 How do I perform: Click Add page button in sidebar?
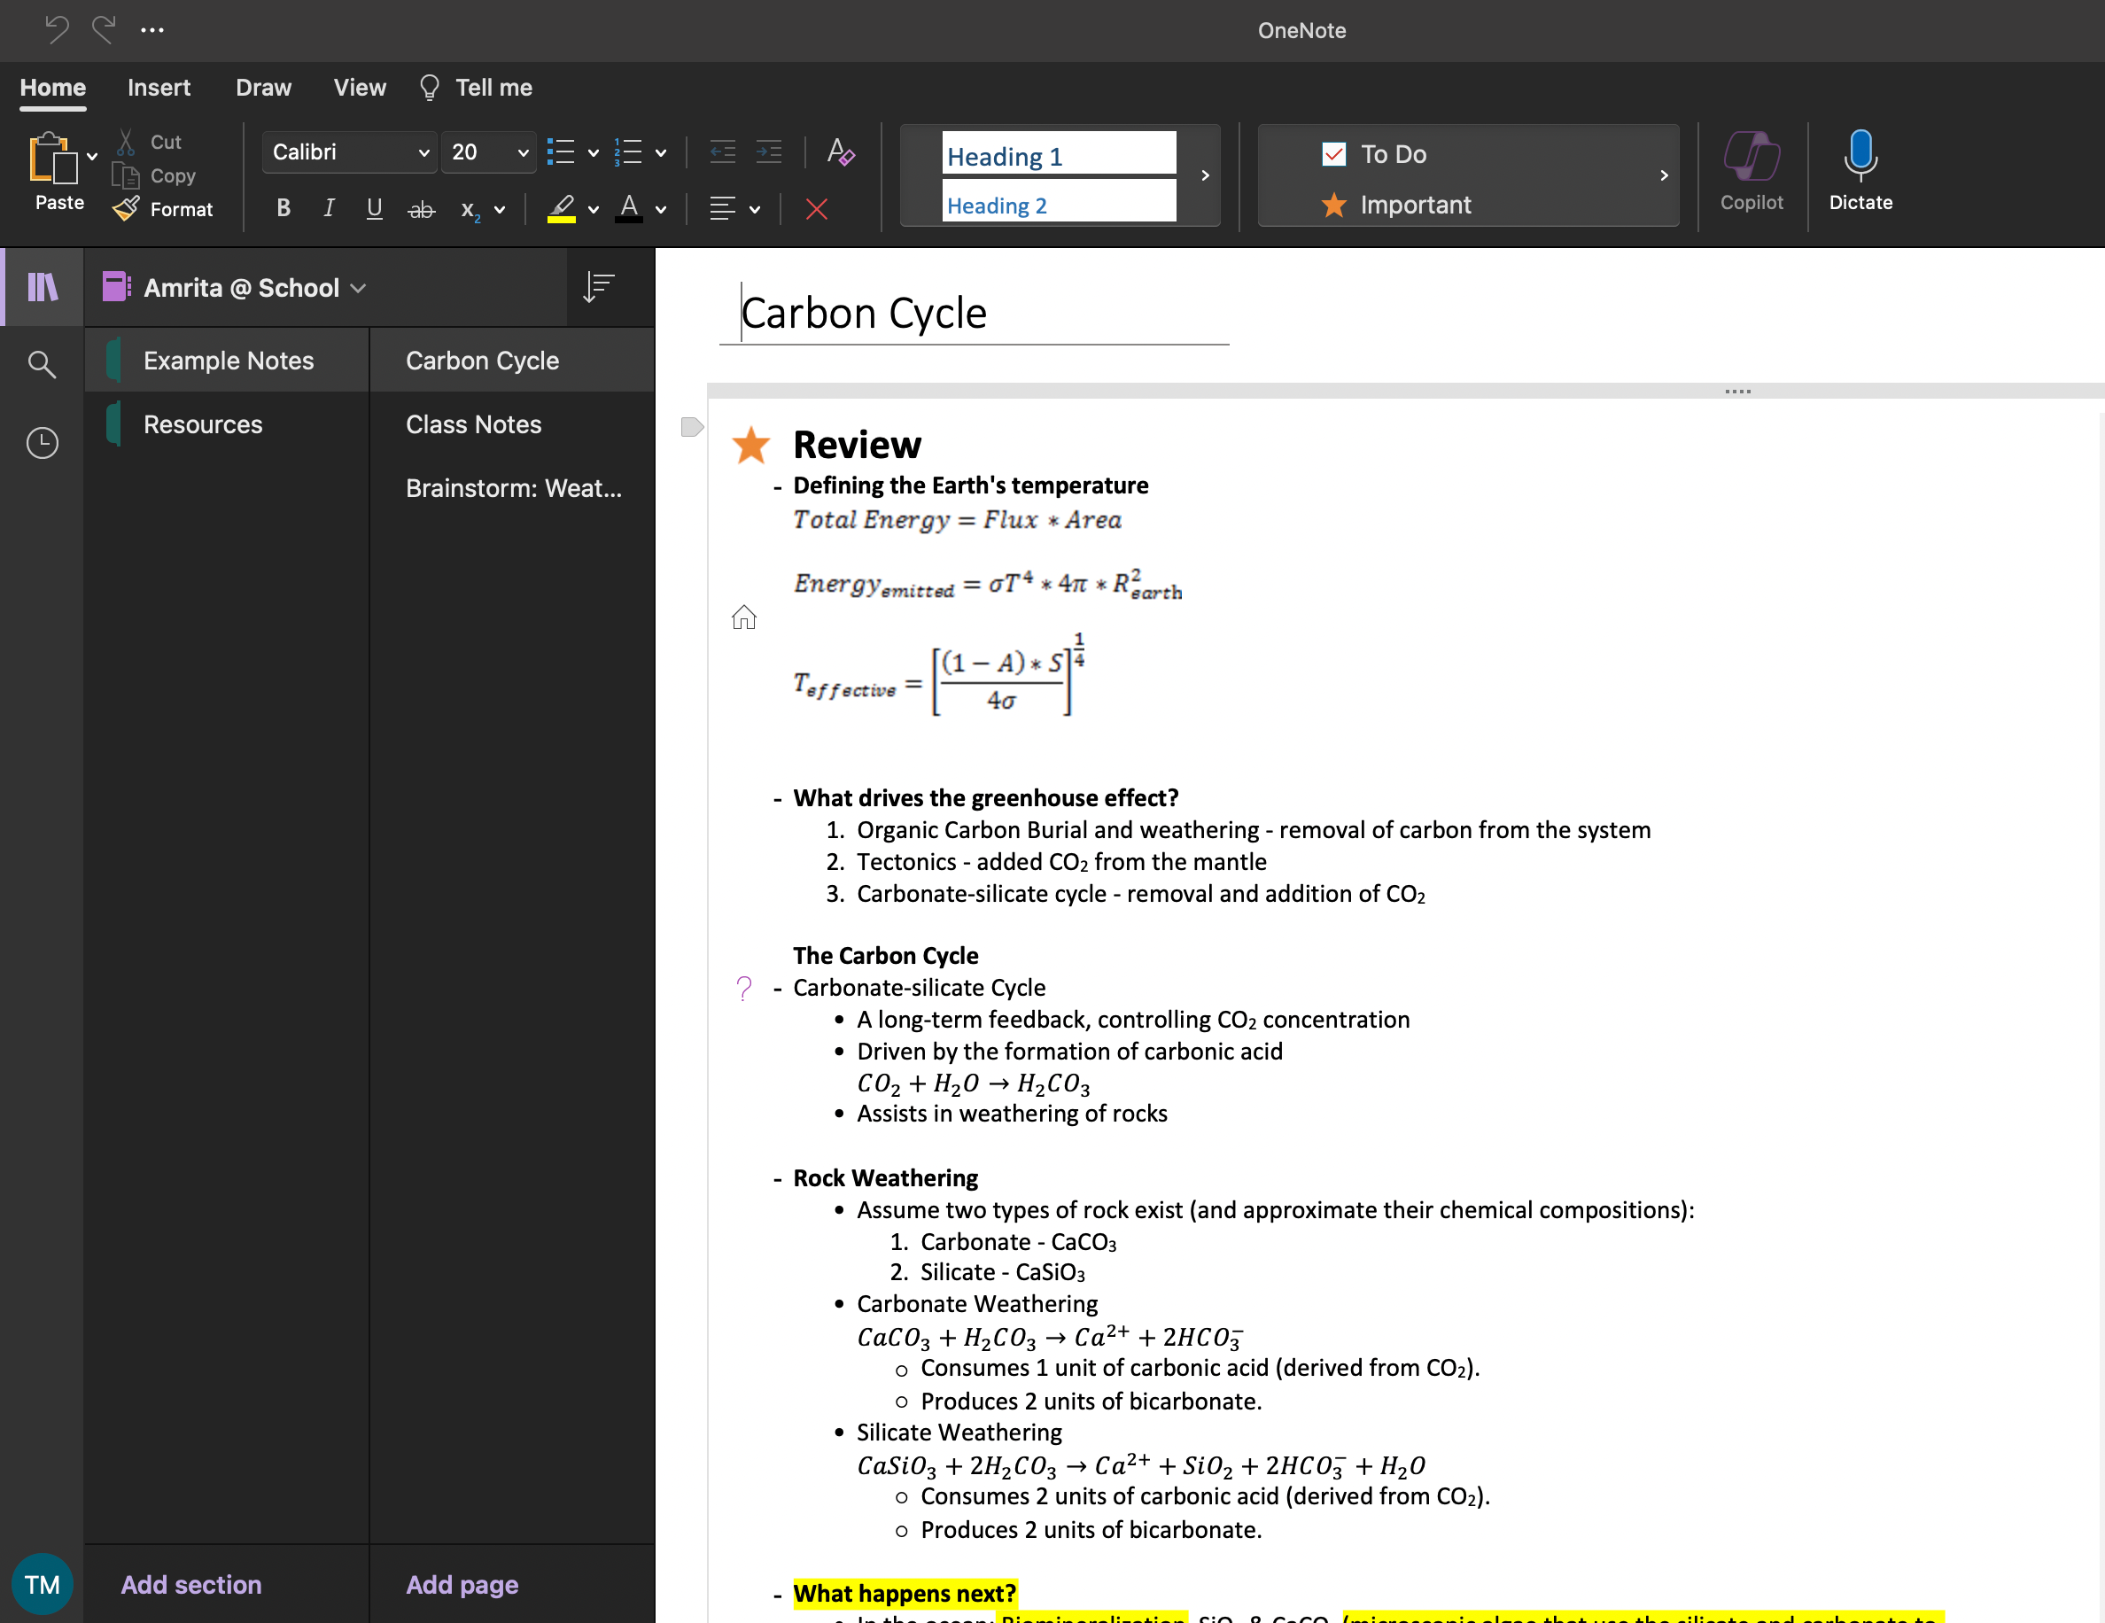462,1584
